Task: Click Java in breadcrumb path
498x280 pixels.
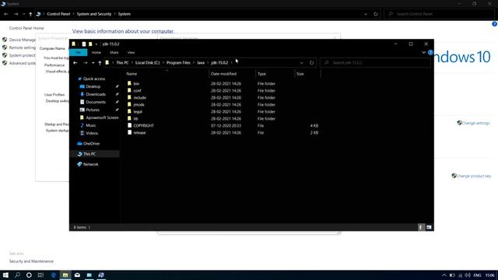Action: point(201,63)
